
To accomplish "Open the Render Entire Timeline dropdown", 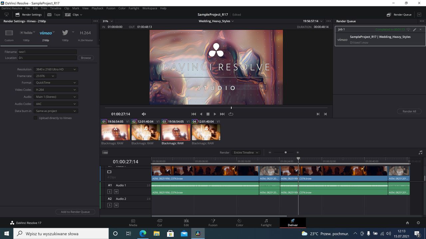I will point(246,152).
